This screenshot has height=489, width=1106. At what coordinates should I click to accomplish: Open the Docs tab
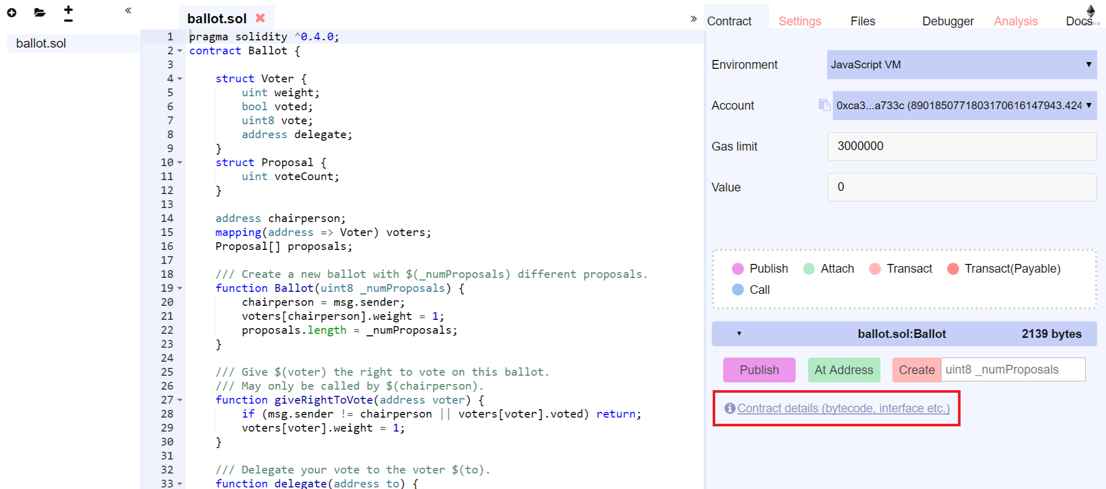(1079, 21)
